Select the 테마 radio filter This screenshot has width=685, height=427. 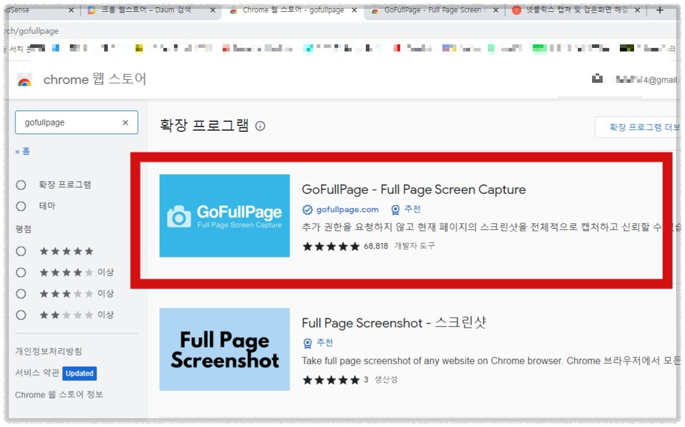(x=21, y=206)
